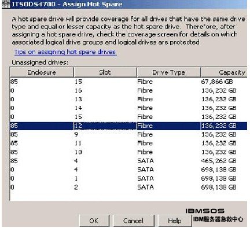Image resolution: width=250 pixels, height=228 pixels.
Task: Select drive in slot 14 row
Action: pos(128,108)
